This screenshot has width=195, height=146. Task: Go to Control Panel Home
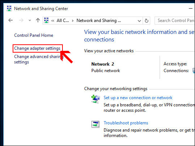click(34, 35)
